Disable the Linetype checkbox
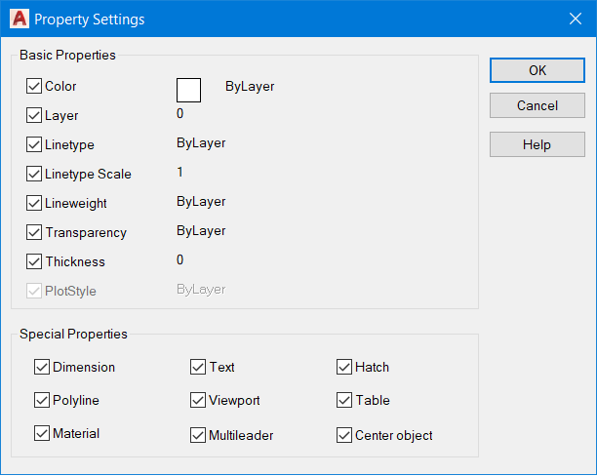Image resolution: width=597 pixels, height=476 pixels. click(35, 144)
